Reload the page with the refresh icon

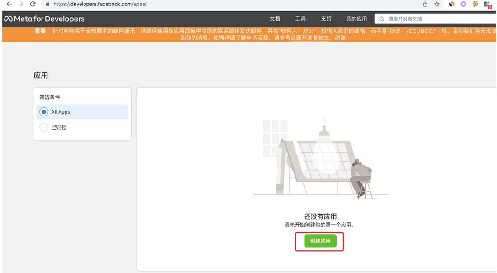click(33, 4)
